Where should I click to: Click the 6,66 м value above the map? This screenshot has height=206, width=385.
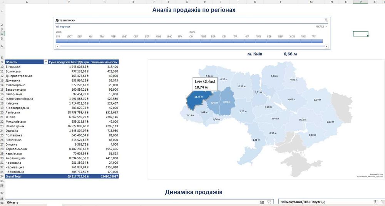(x=290, y=54)
